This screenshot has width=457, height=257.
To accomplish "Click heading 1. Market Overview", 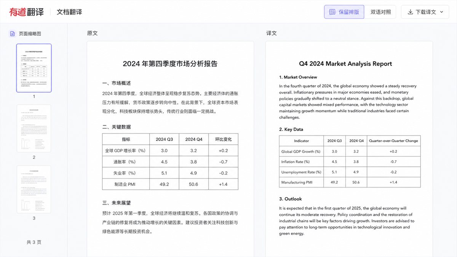I will coord(298,77).
